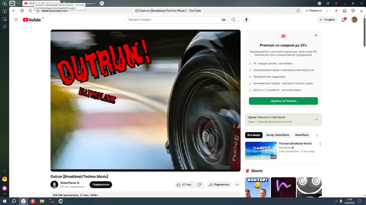
Task: Open Alice assistant icon in sidebar
Action: point(4,188)
